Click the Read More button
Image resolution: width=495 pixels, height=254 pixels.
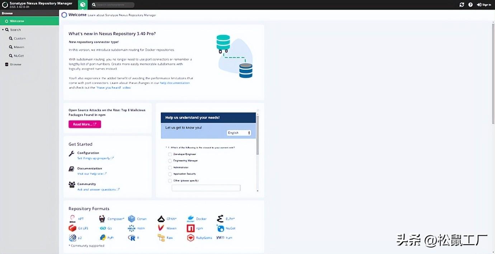point(85,124)
